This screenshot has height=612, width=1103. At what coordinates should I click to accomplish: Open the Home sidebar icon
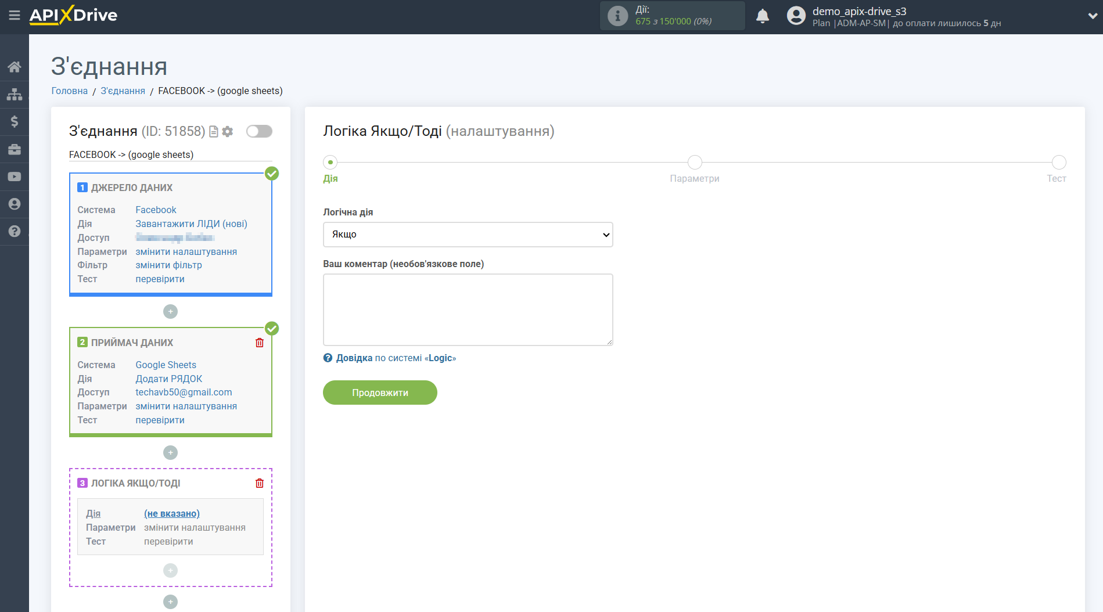tap(15, 67)
